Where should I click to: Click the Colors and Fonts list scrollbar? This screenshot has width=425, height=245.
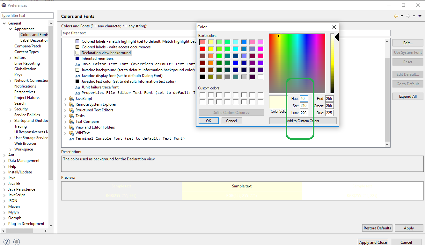387,99
